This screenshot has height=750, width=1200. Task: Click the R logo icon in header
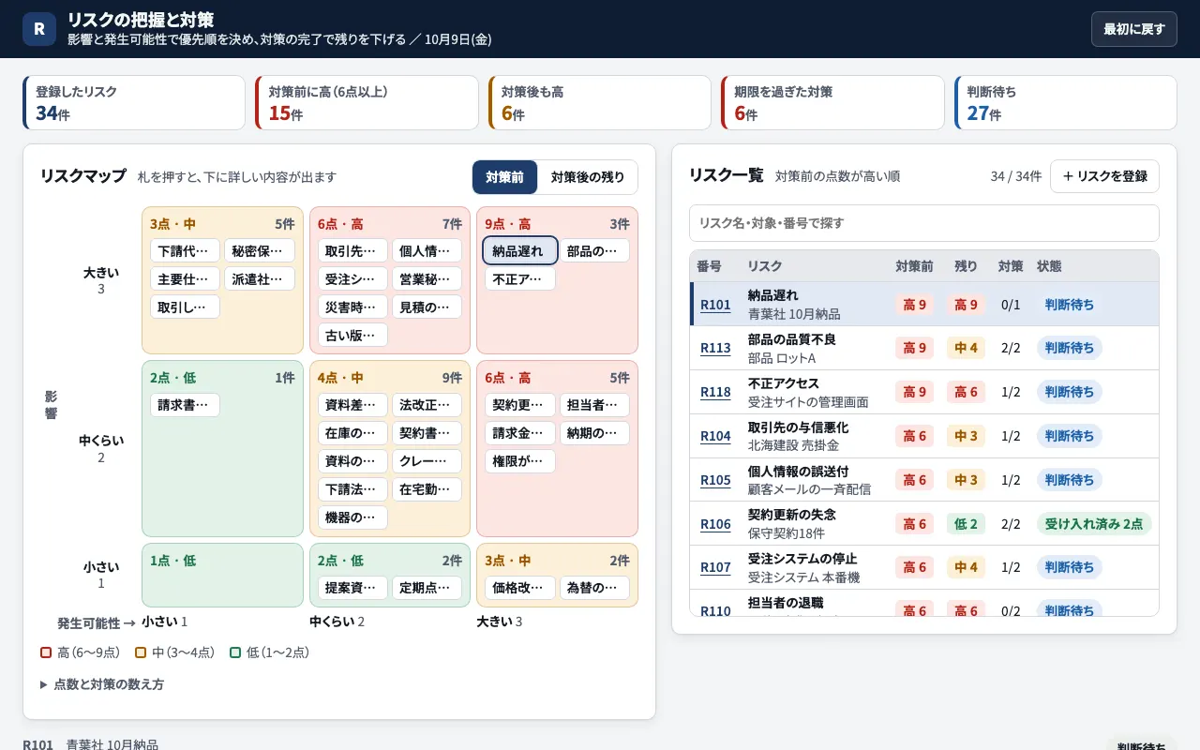[38, 29]
